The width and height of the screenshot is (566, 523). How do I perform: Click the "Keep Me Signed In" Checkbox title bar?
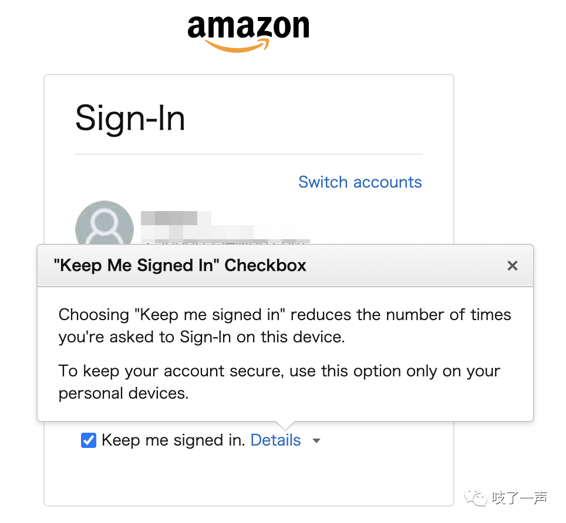[x=285, y=266]
